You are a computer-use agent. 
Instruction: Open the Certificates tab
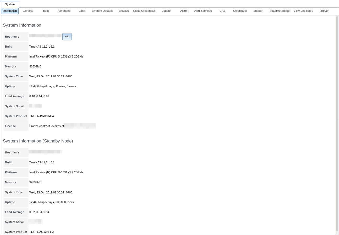point(240,11)
